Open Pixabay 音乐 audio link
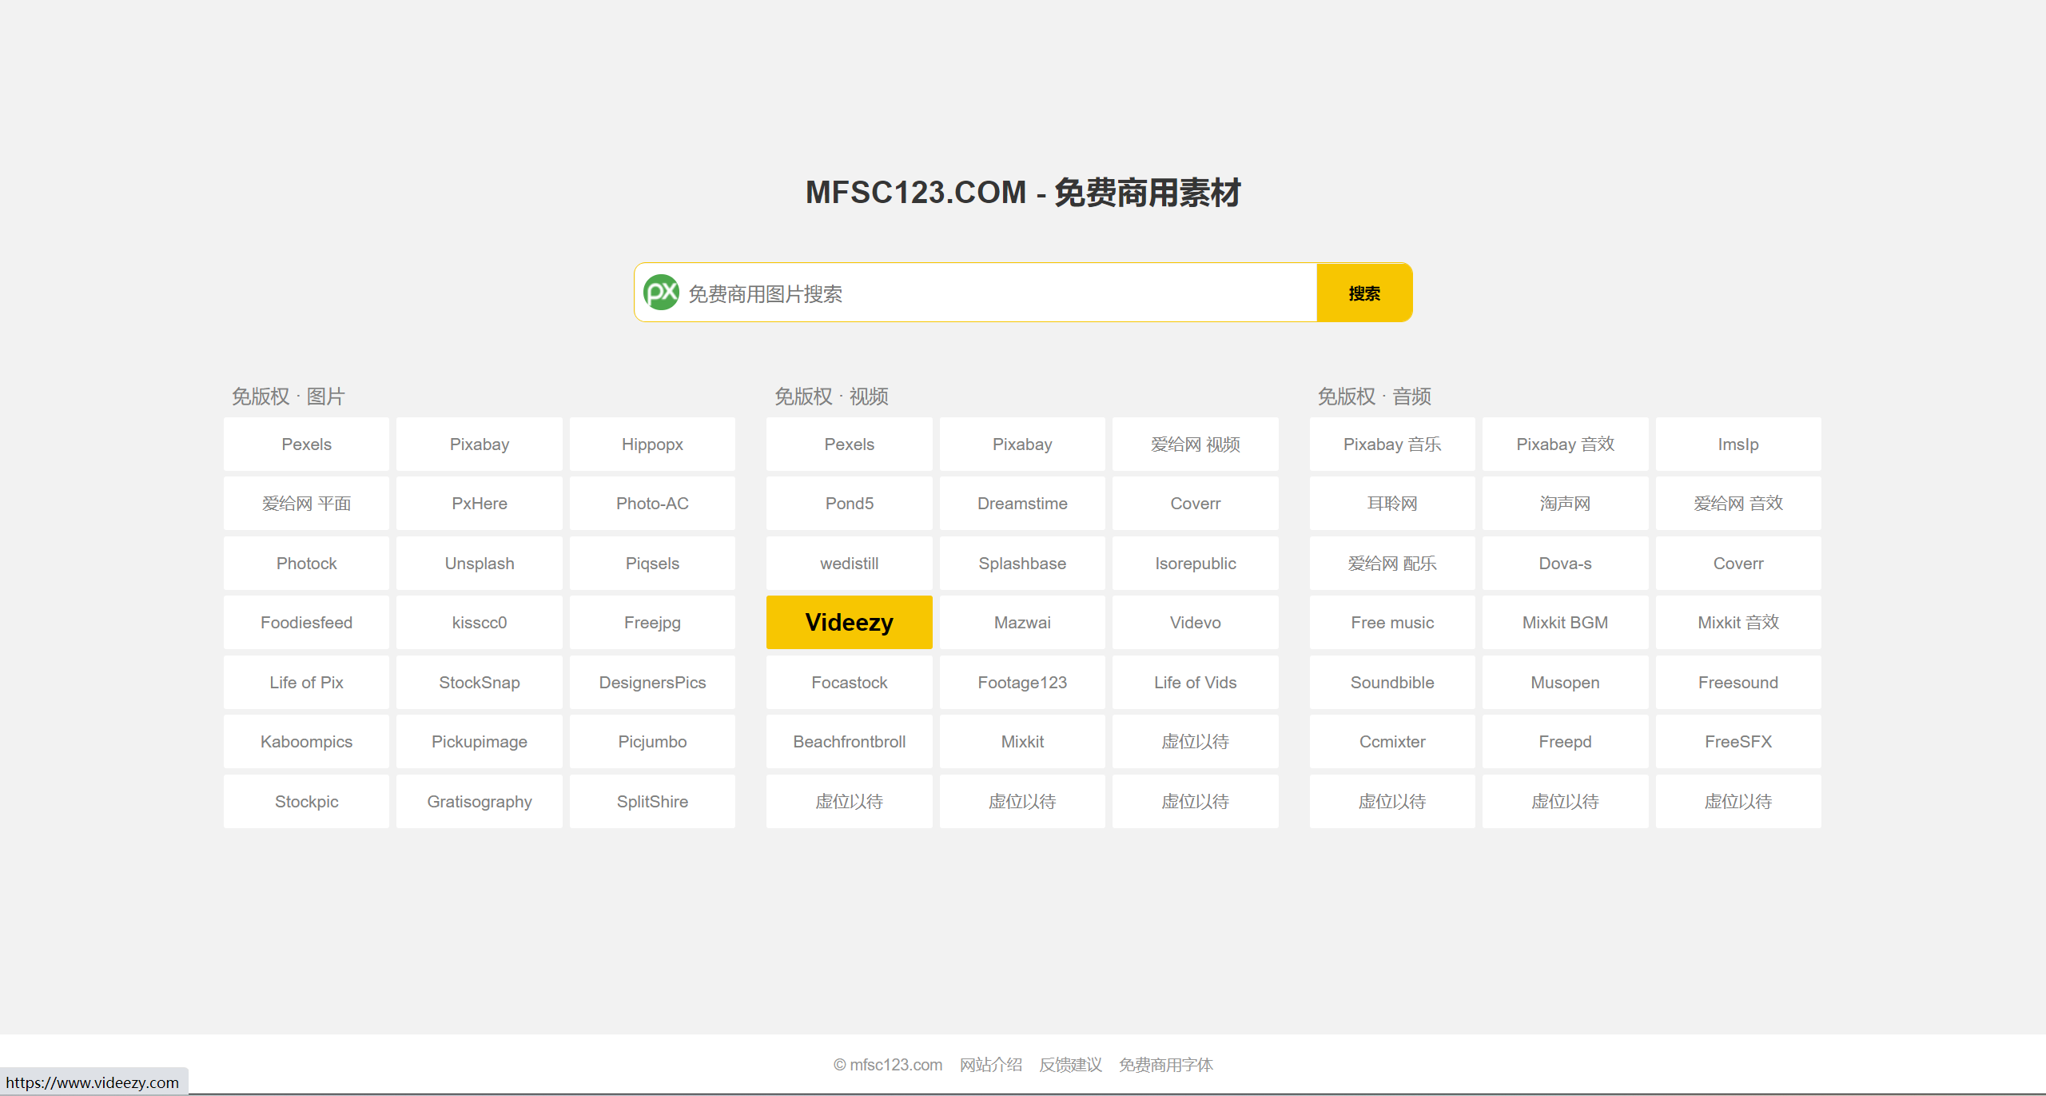 (1391, 444)
